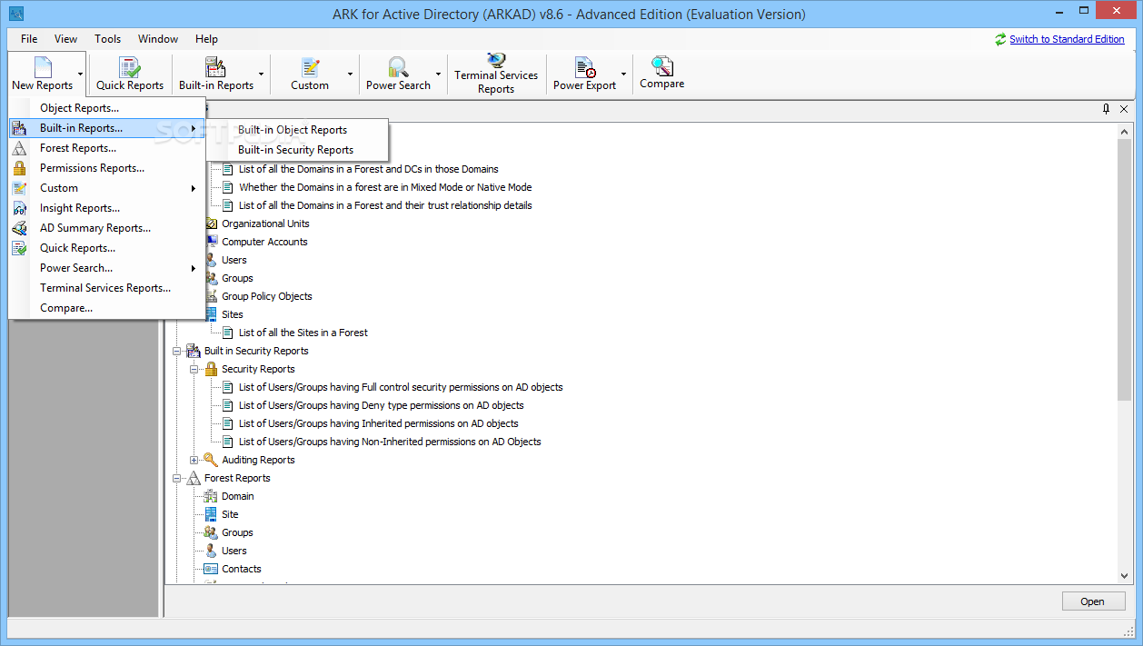Click the vertical scrollbar thumb in tree panel
The height and width of the screenshot is (646, 1143).
[x=1125, y=269]
